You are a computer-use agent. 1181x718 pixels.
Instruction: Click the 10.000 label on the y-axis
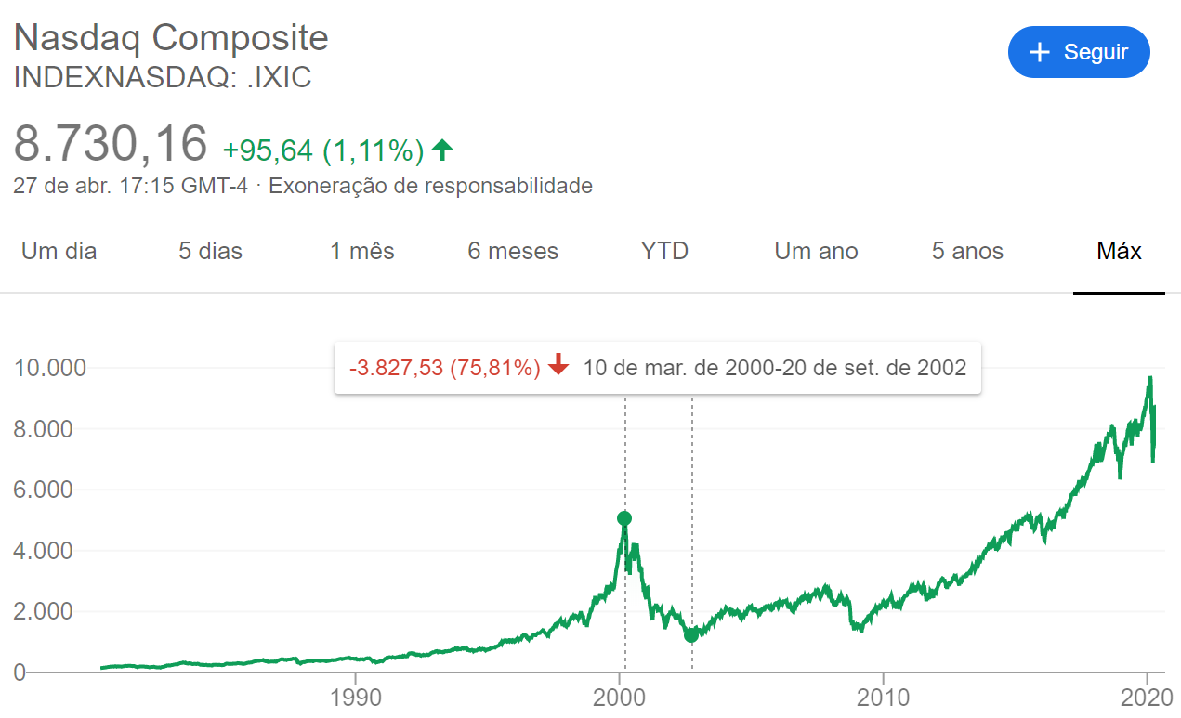click(51, 368)
